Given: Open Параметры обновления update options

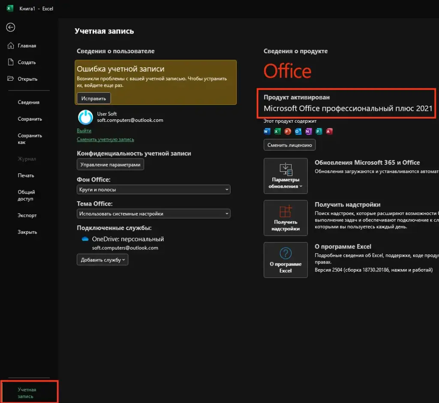Looking at the screenshot, I should 286,176.
